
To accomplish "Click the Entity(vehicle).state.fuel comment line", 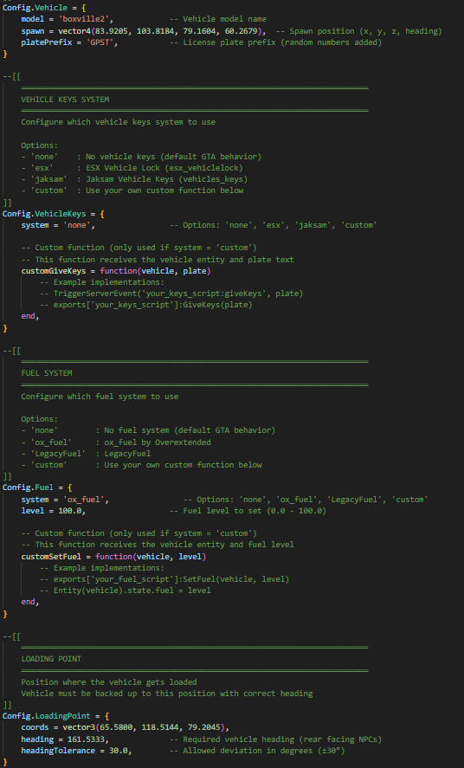I will [126, 591].
